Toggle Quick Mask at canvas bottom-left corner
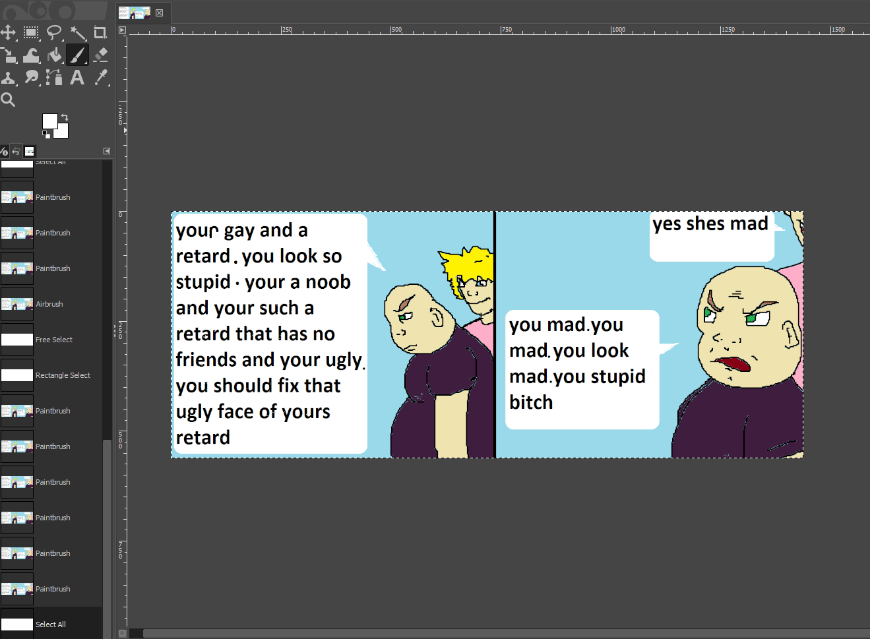870x639 pixels. coord(122,634)
